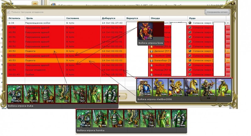Click the X on the 'Грабеж' row
This screenshot has width=251, height=136.
coord(228,75)
